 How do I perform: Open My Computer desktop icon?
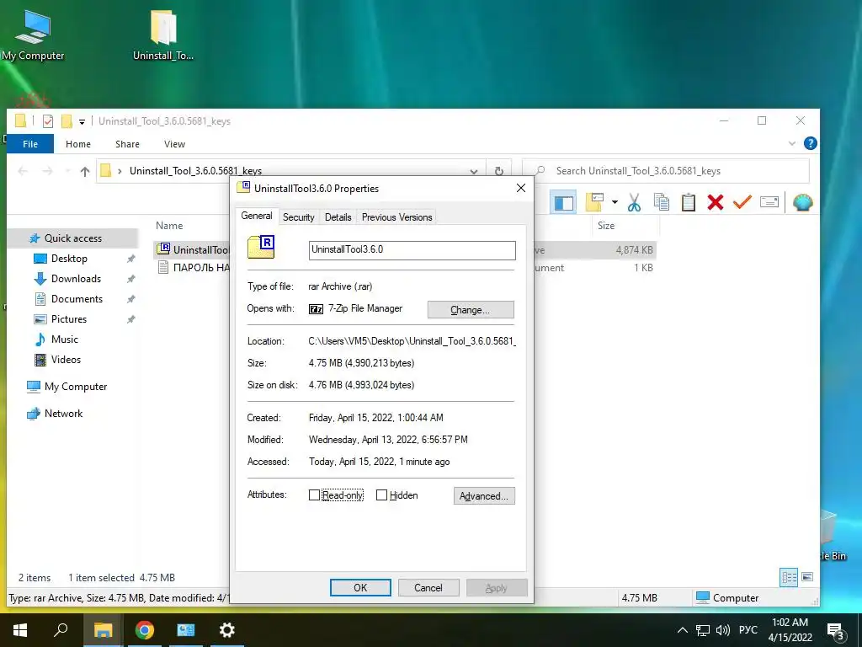tap(33, 35)
